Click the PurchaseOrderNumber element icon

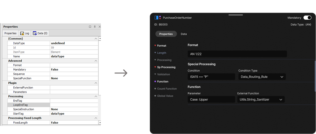[x=158, y=18]
